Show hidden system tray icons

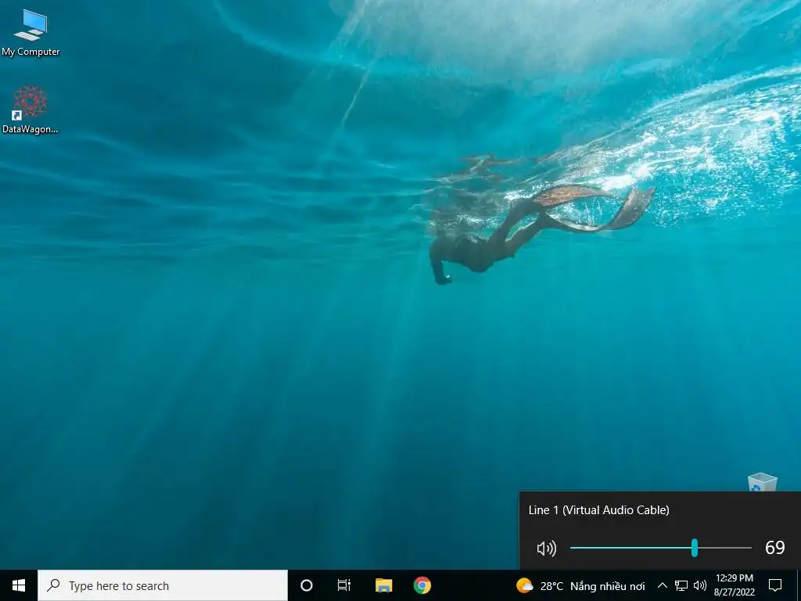pyautogui.click(x=662, y=585)
